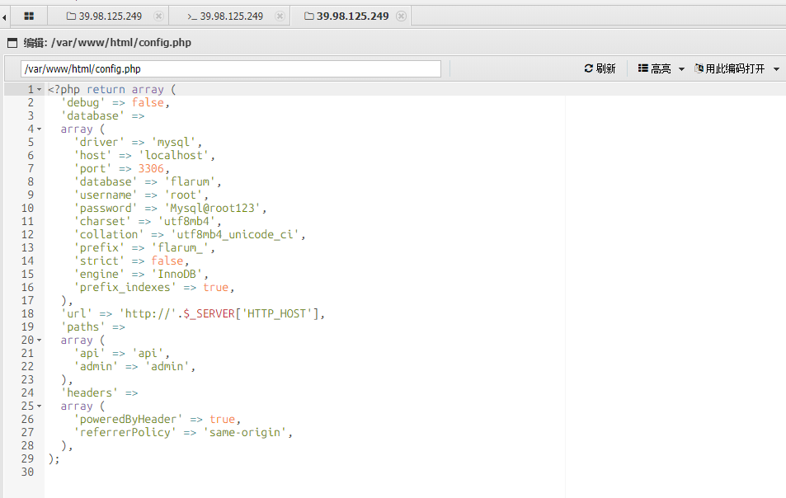Viewport: 786px width, 498px height.
Task: Open the home grid tab icon
Action: 29,16
